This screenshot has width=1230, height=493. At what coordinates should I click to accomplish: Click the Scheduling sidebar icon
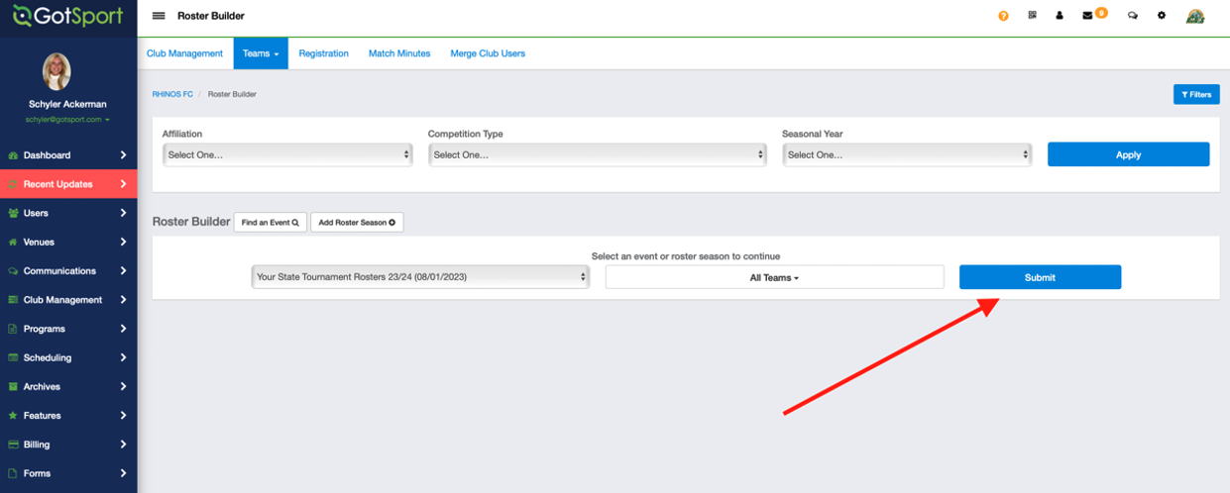[x=13, y=357]
